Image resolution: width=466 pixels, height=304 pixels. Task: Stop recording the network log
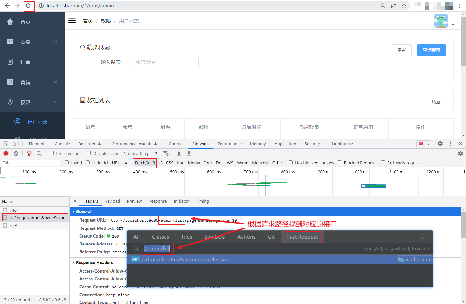[x=6, y=153]
